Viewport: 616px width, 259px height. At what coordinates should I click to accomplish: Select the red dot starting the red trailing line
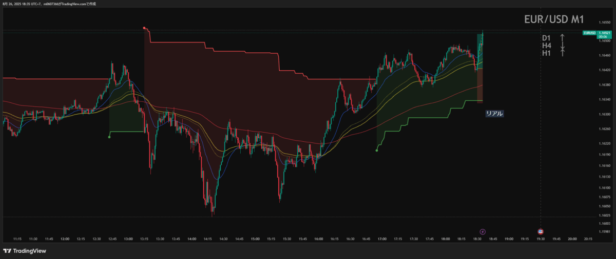pos(145,28)
